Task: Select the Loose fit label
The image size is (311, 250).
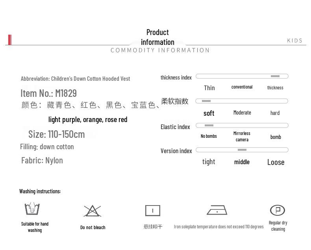Action: point(276,162)
